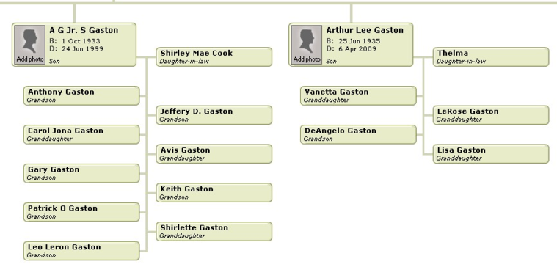
Task: Click Arthur Lee Gaston's birth date
Action: point(359,41)
